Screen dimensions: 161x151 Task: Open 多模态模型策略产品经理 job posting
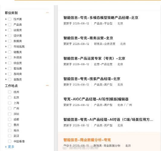click(101, 18)
